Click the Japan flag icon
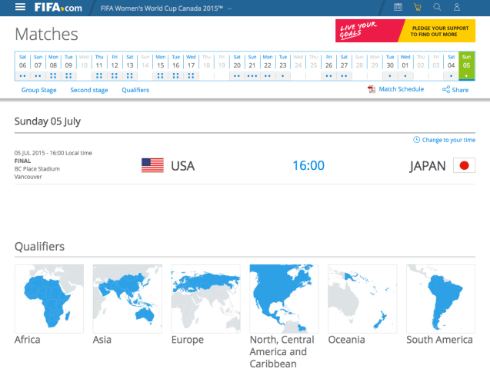The width and height of the screenshot is (490, 372). pyautogui.click(x=465, y=165)
